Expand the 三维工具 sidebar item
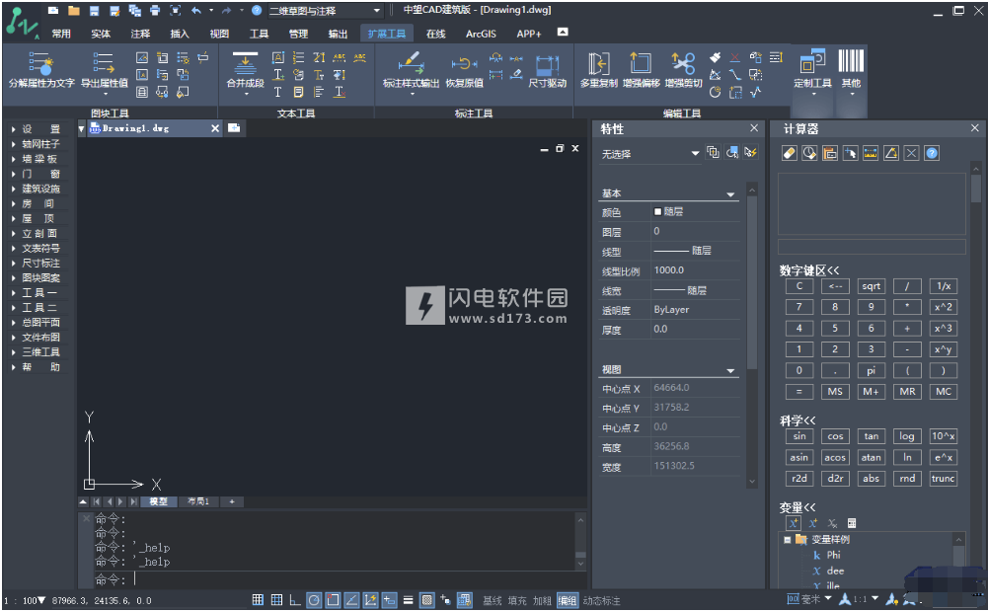 click(40, 352)
